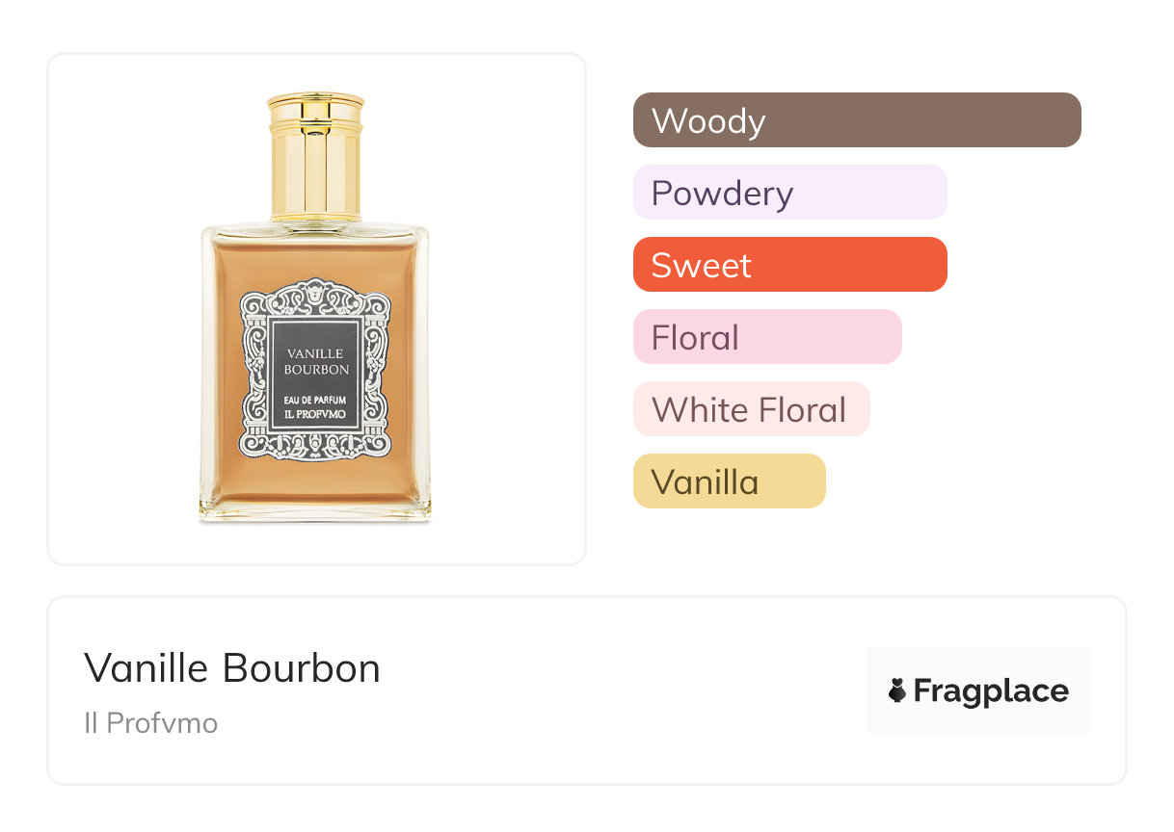Select the Woody accord bar
This screenshot has height=832, width=1174.
[857, 120]
